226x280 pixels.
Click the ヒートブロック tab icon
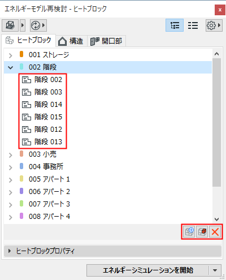(x=10, y=40)
